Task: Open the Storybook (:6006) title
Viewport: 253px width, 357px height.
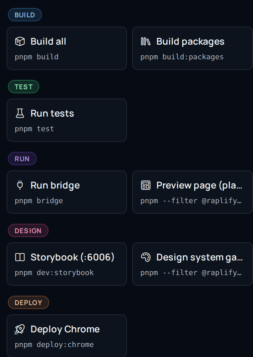Action: (72, 257)
